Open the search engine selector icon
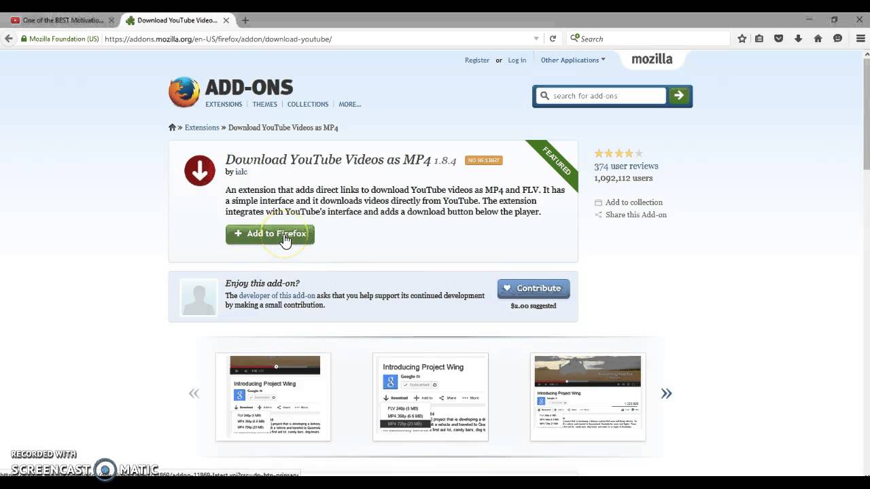 coord(575,39)
